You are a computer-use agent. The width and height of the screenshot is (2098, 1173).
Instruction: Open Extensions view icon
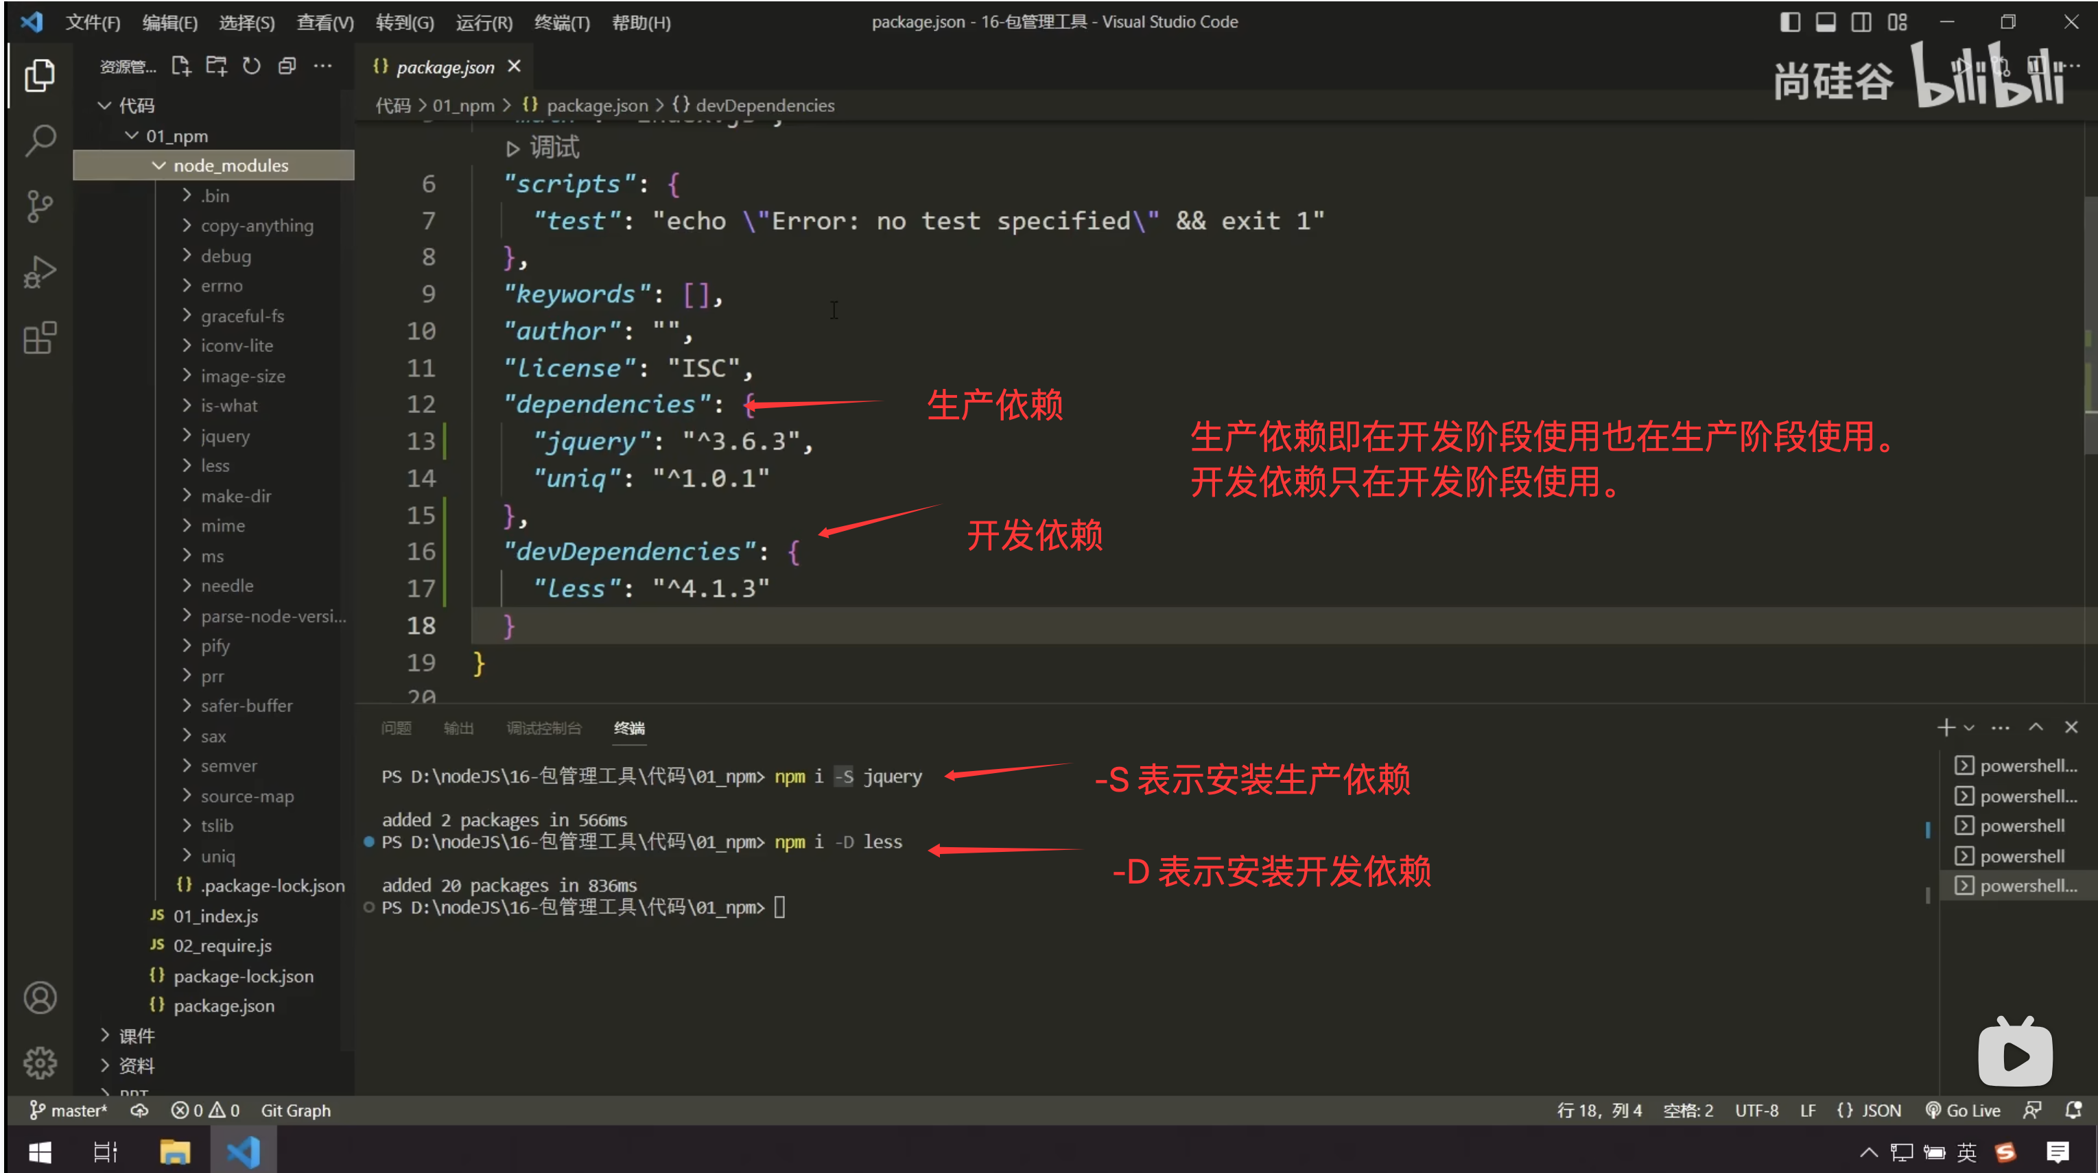coord(39,338)
